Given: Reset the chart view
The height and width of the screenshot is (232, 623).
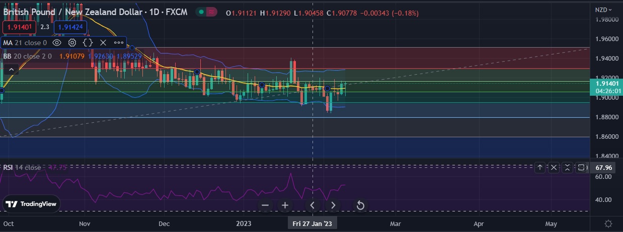Looking at the screenshot, I should (x=360, y=205).
